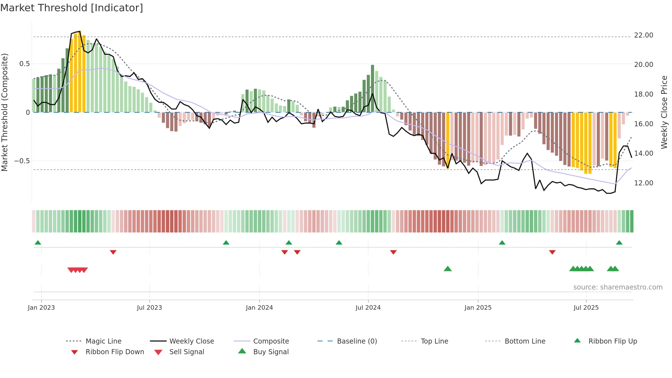Click the Jan 2025 axis label
672x378 pixels.
[x=478, y=307]
